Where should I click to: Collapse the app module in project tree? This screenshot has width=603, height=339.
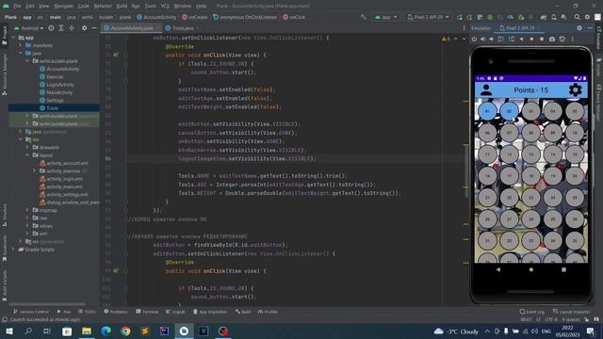tap(14, 38)
